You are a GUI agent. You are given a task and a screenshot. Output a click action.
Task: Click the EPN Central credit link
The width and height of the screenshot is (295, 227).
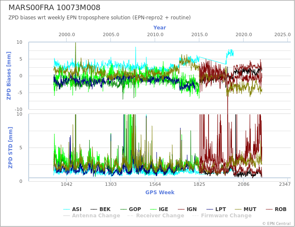click(x=276, y=224)
